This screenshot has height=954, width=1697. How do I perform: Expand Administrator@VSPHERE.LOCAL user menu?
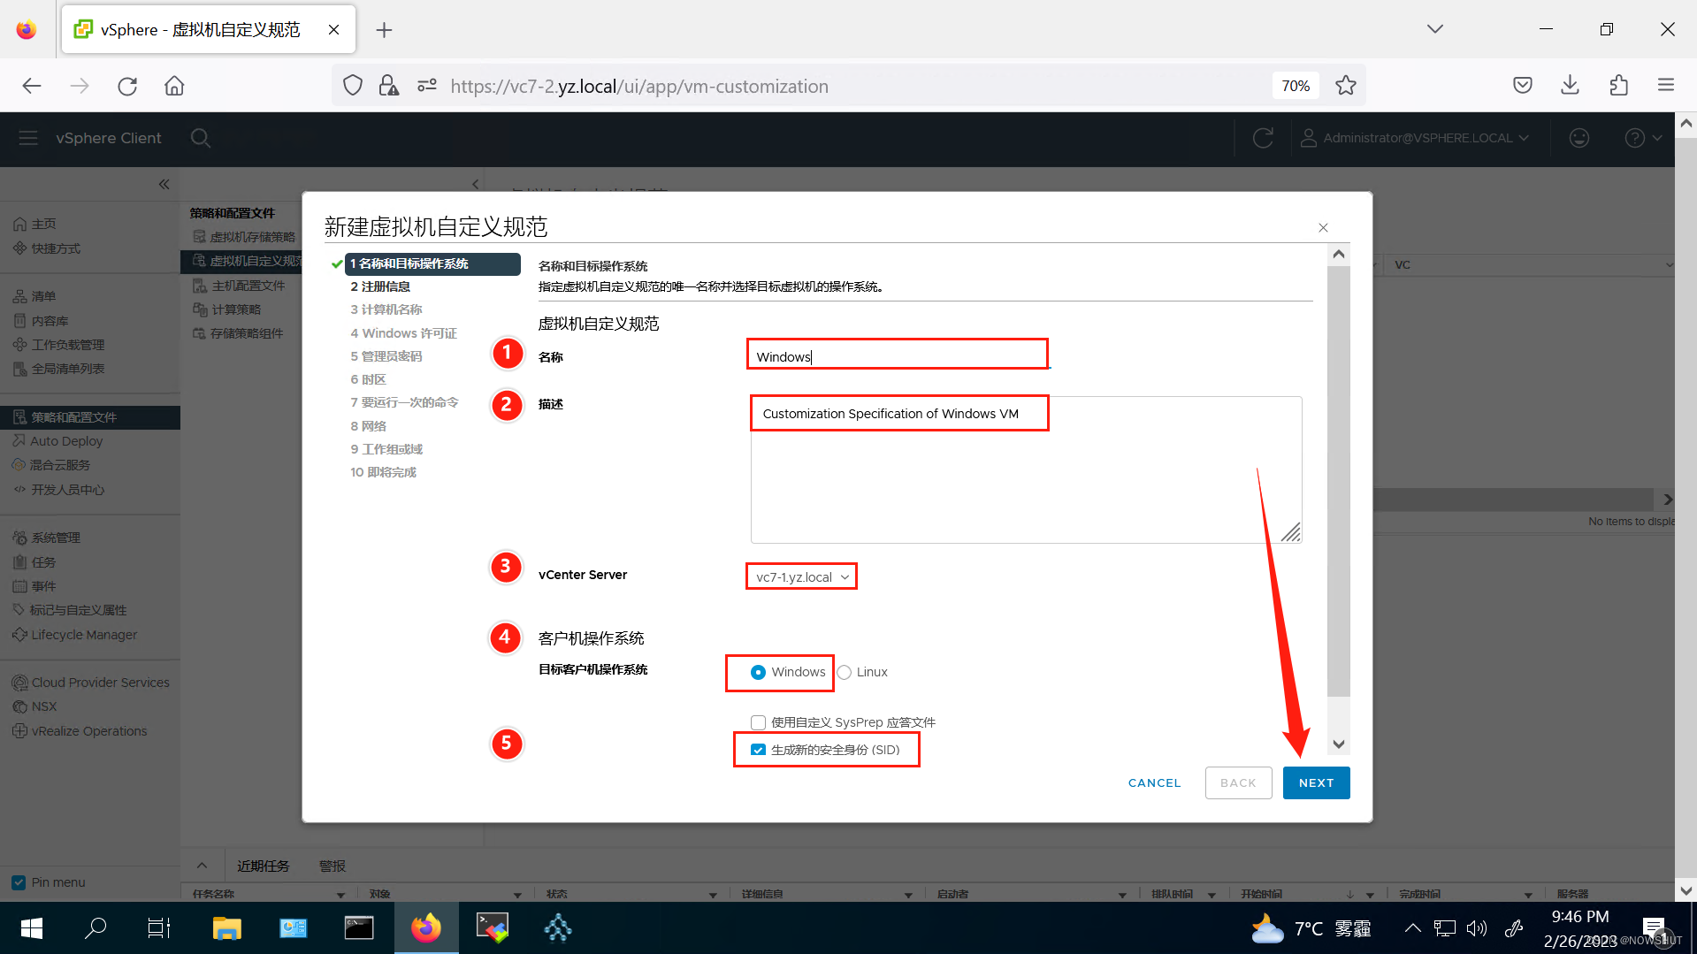point(1414,138)
